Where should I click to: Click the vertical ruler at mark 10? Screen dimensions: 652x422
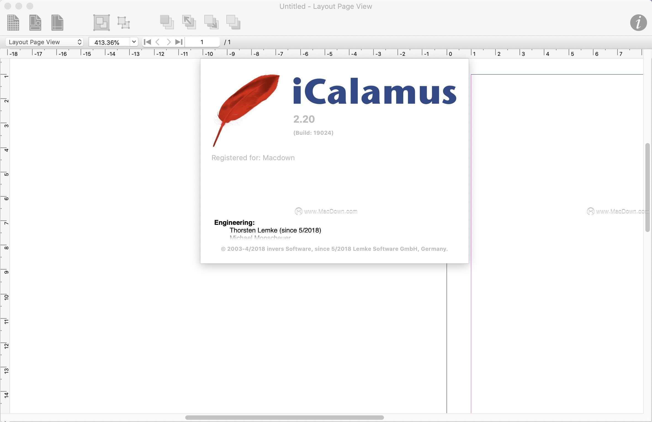[6, 297]
